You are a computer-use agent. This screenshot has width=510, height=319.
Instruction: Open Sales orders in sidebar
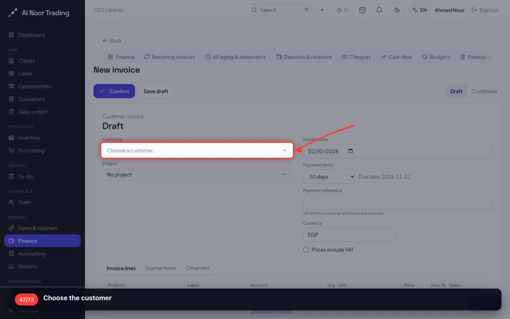42,112
